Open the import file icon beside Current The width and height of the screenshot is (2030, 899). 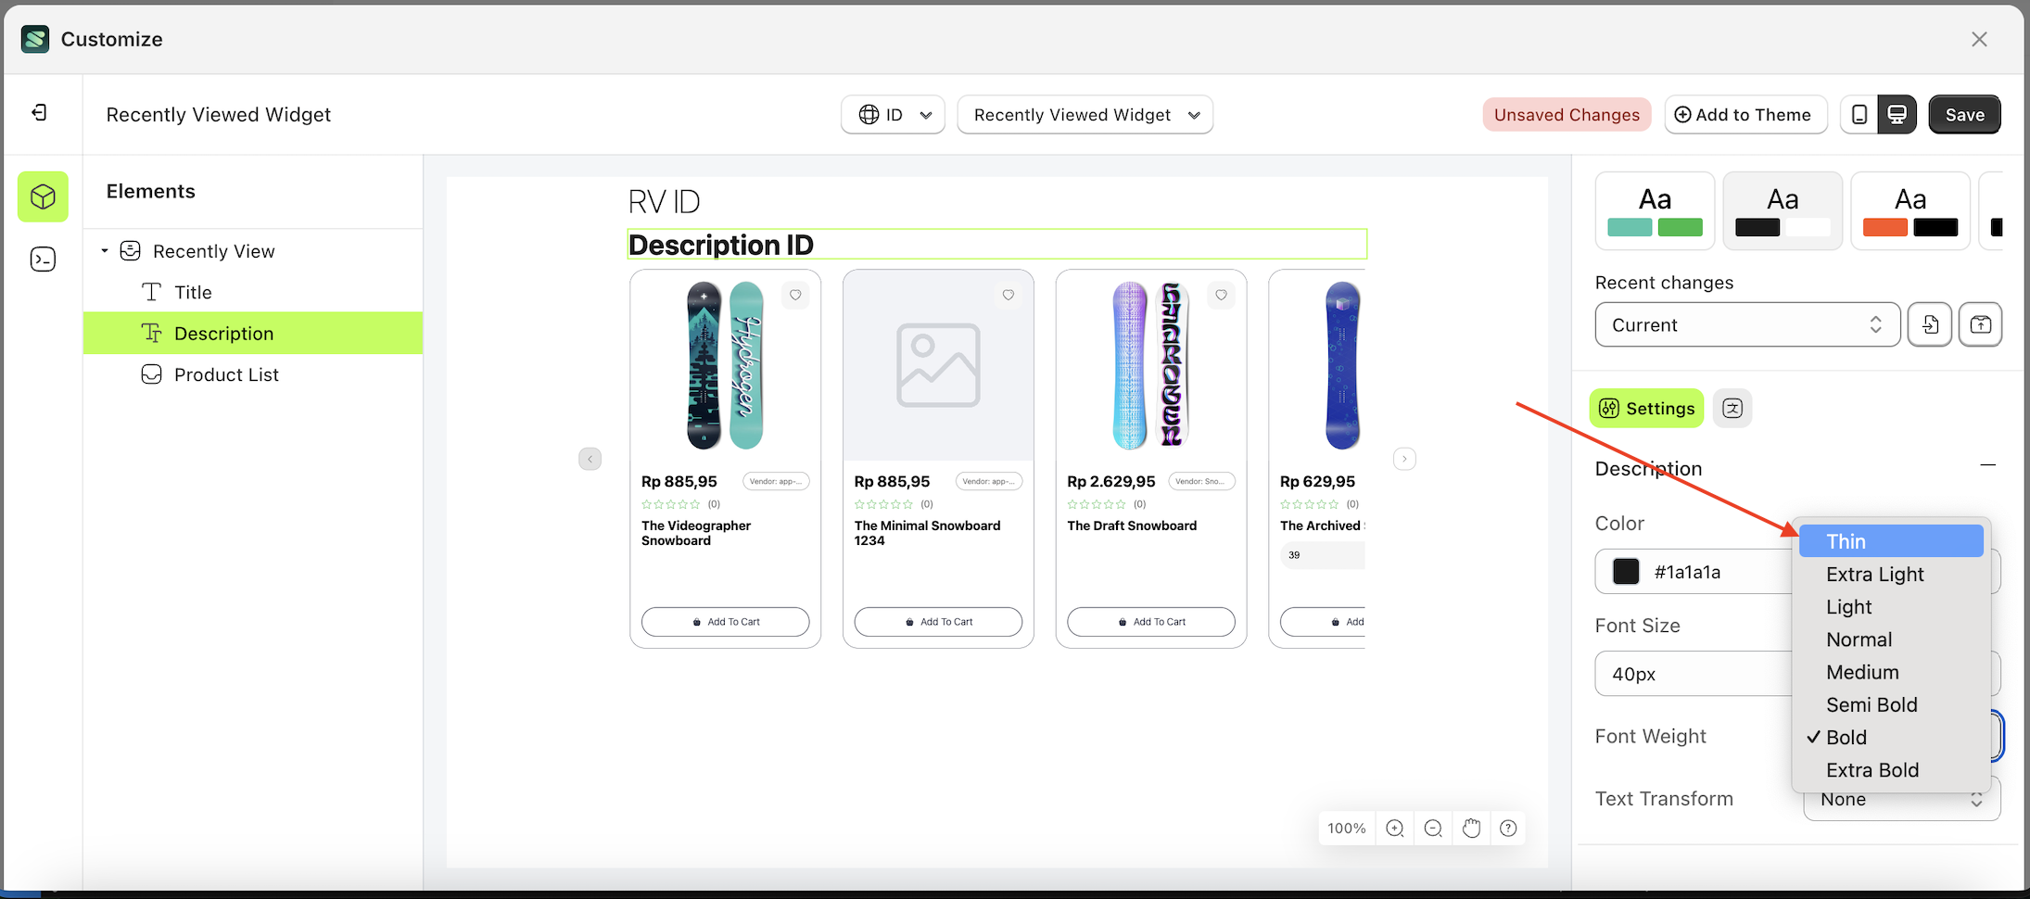click(1930, 324)
